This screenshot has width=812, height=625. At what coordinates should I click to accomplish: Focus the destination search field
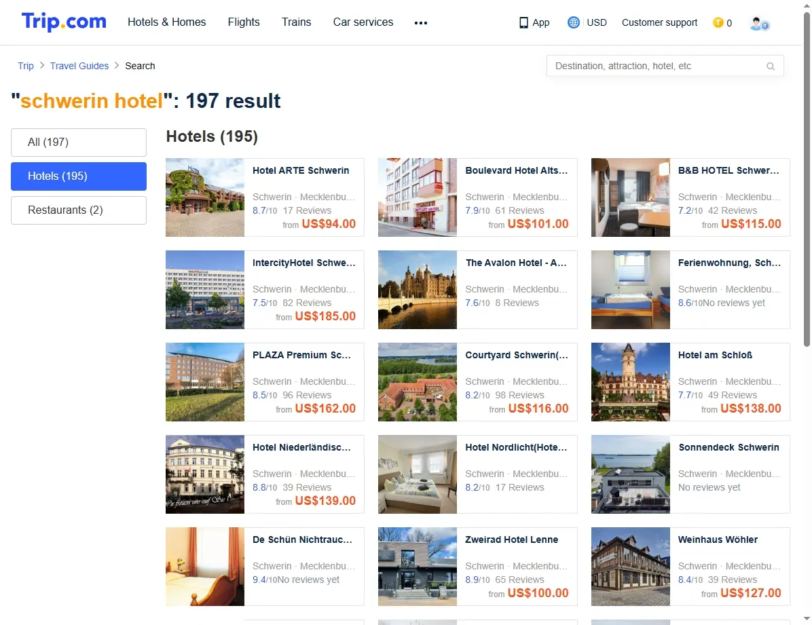coord(665,66)
